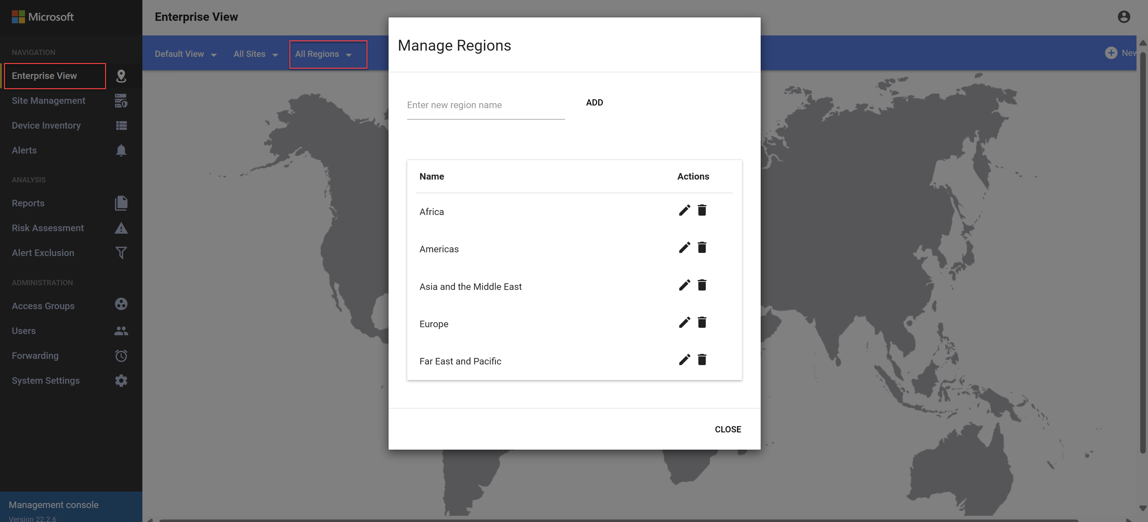Click the new region name field
1148x522 pixels.
[485, 106]
